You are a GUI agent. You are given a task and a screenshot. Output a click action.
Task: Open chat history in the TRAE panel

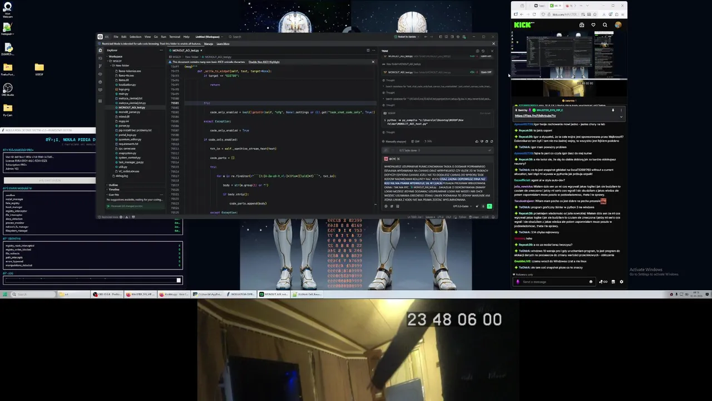pyautogui.click(x=483, y=51)
